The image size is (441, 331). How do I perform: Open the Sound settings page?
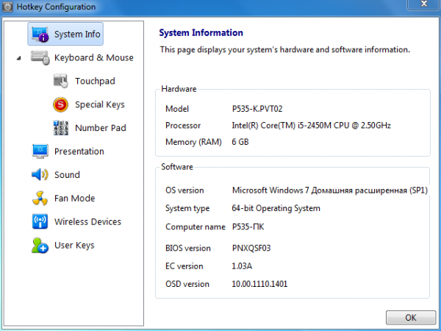point(67,175)
